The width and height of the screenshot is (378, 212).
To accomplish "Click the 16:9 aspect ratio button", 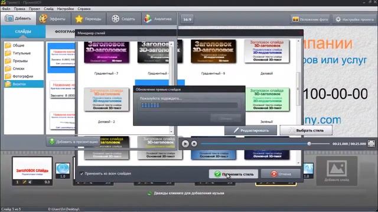I will (x=187, y=19).
